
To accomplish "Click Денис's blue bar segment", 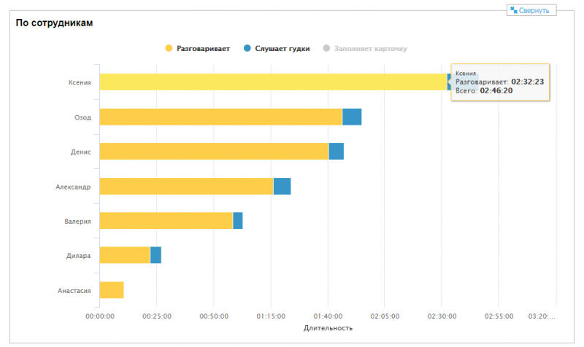I will coord(336,151).
